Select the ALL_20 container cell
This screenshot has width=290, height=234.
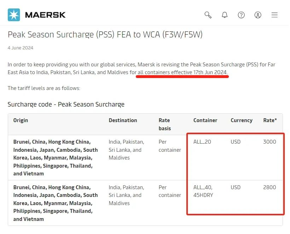pyautogui.click(x=202, y=142)
